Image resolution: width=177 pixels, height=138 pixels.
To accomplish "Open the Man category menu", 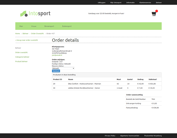I will (x=21, y=26).
